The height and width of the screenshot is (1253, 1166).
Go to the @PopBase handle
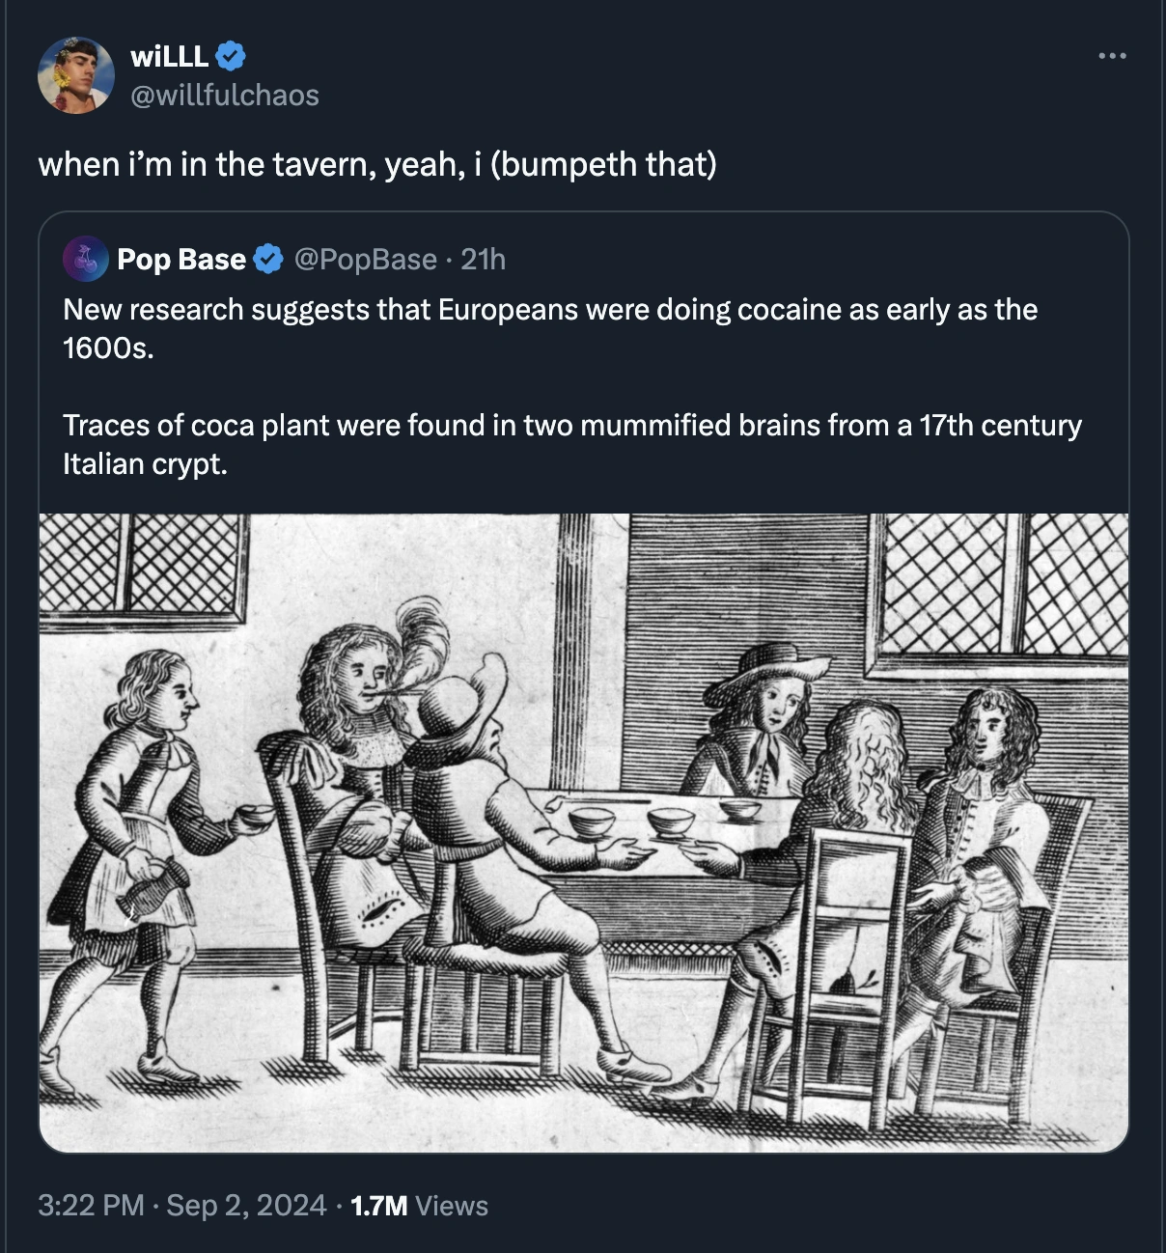(365, 259)
